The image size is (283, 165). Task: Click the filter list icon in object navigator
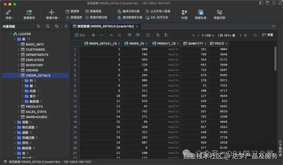coord(47,26)
